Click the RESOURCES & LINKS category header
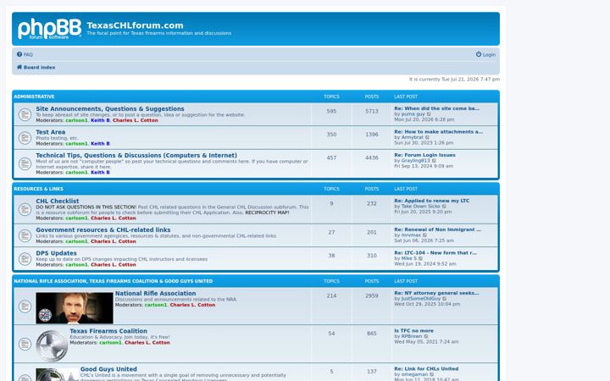Viewport: 610px width, 381px height. coord(38,189)
